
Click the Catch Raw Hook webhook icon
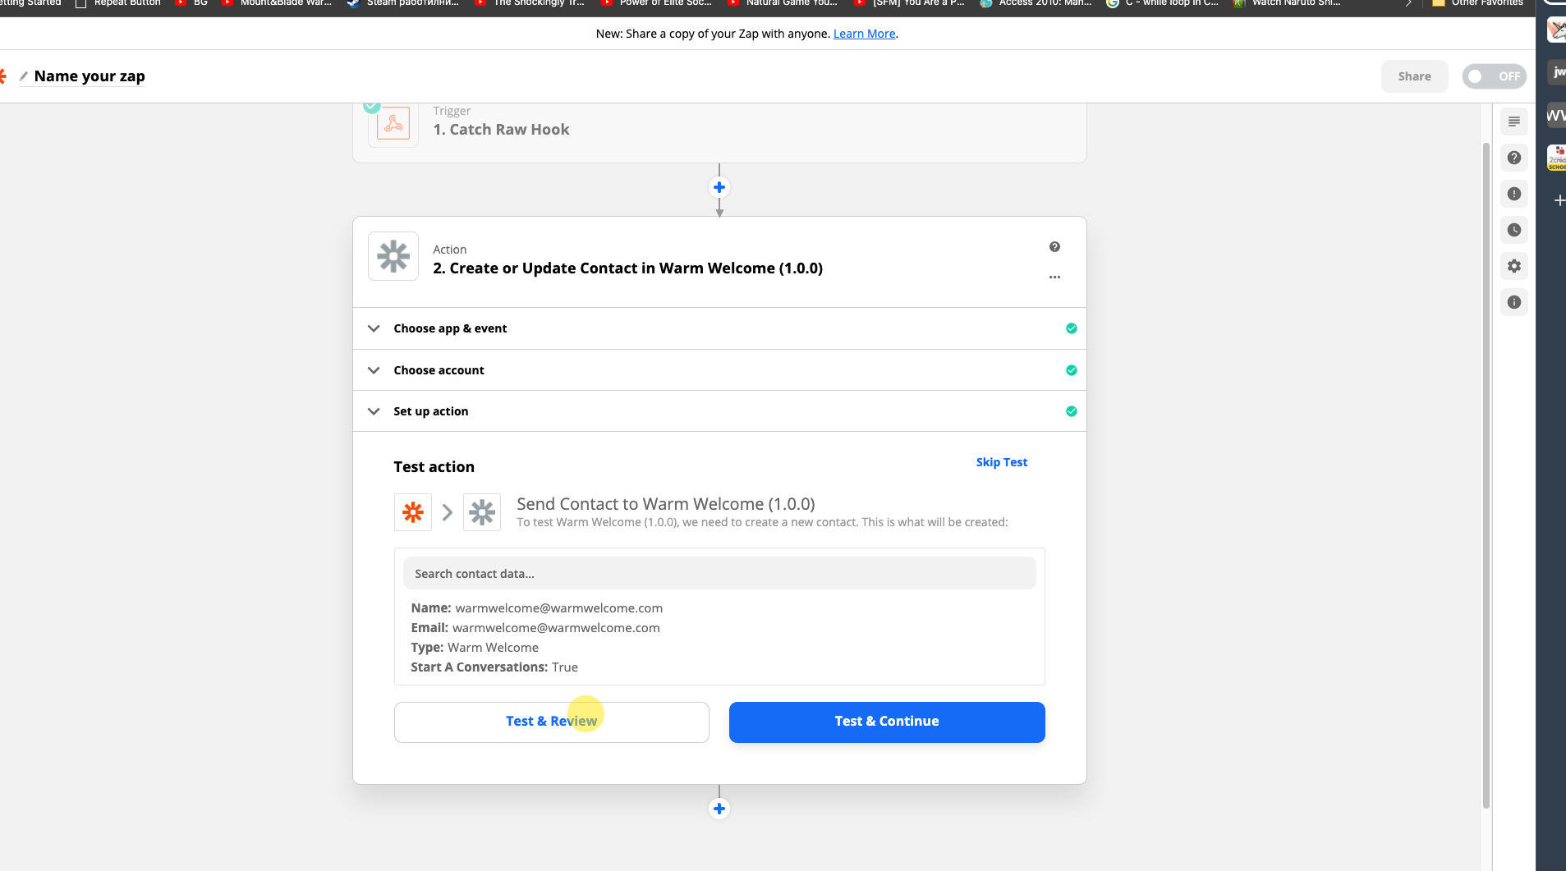click(x=393, y=125)
